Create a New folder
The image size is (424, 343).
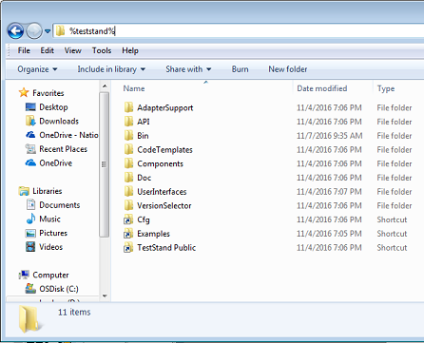click(x=288, y=69)
